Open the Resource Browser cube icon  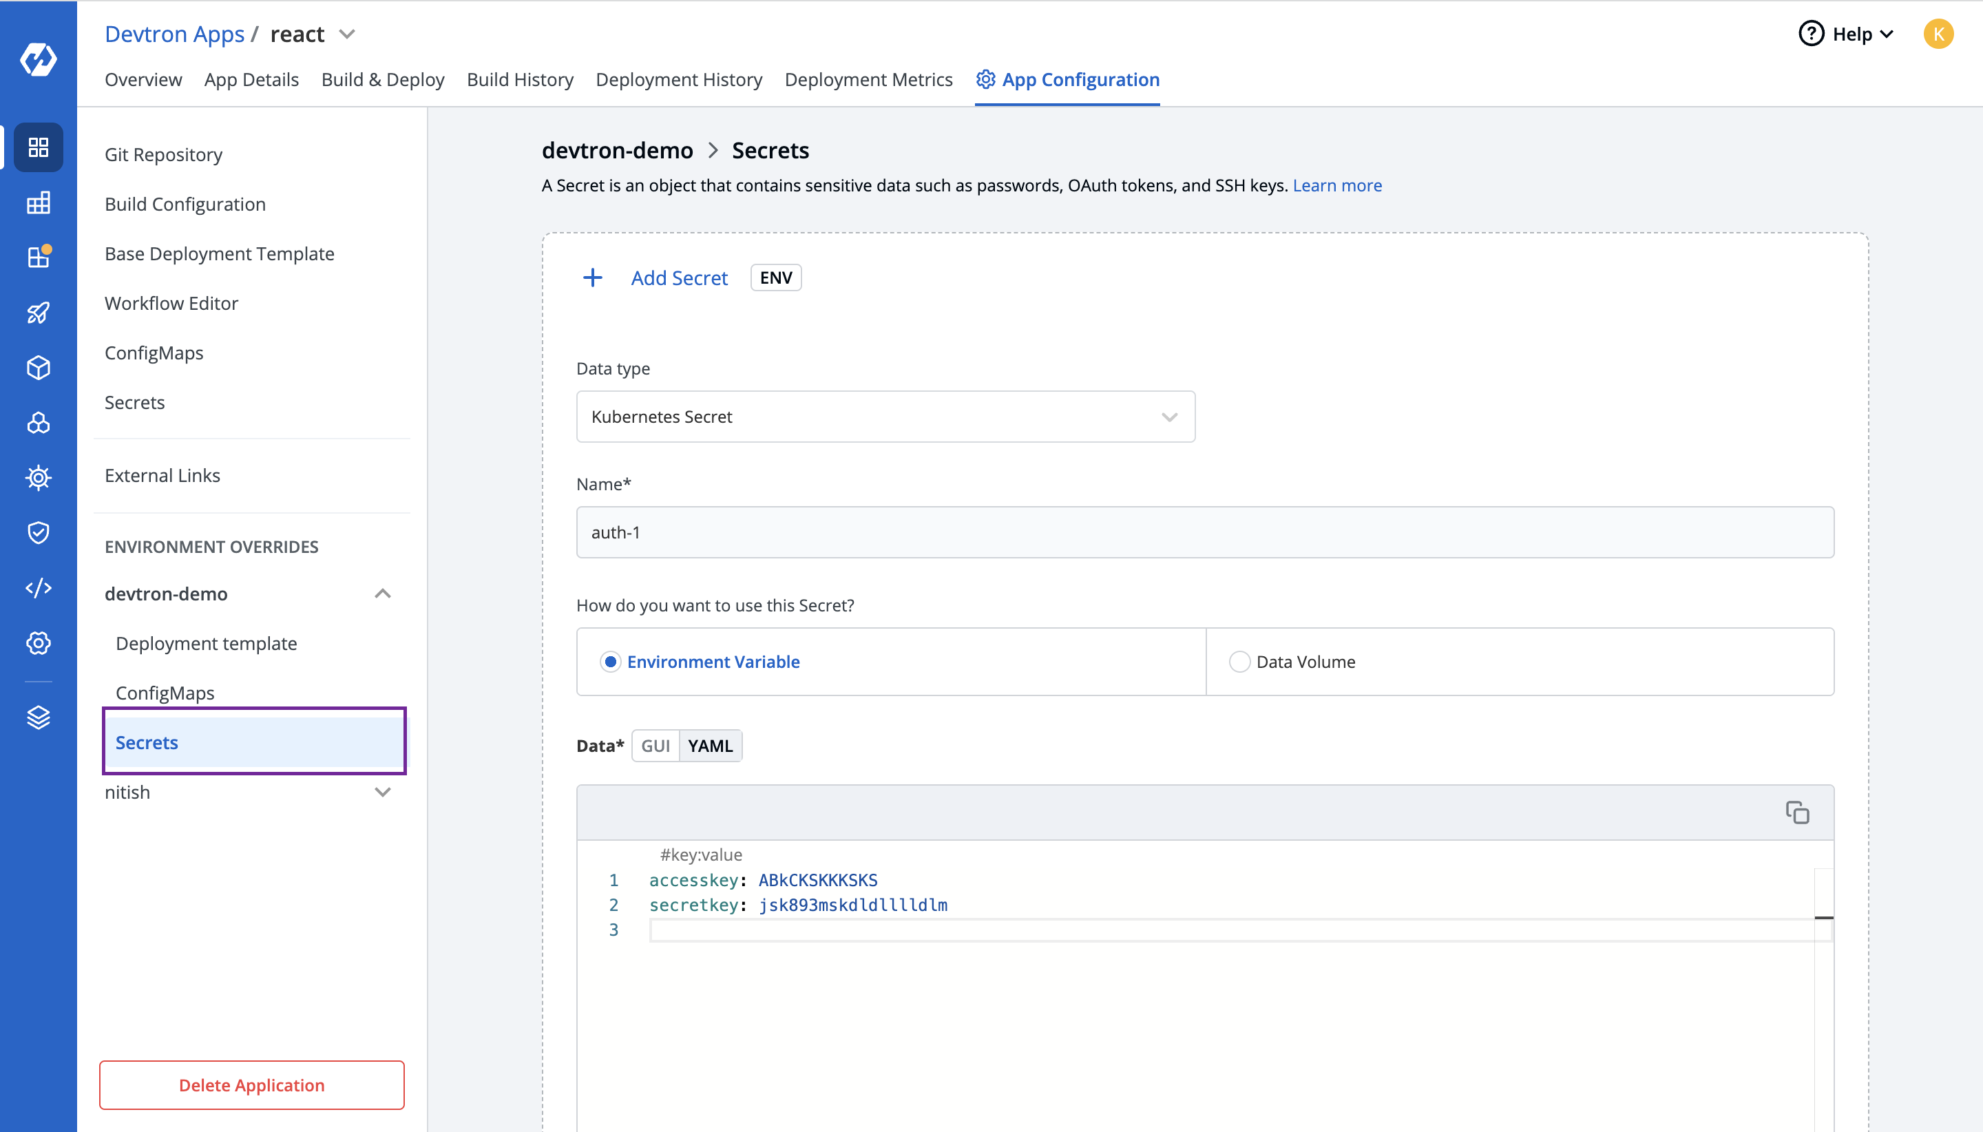38,368
